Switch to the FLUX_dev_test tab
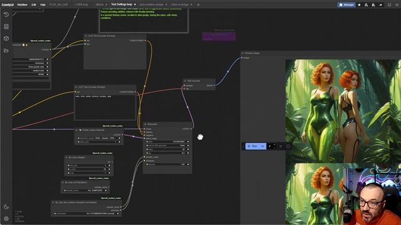401x225 pixels. (58, 4)
